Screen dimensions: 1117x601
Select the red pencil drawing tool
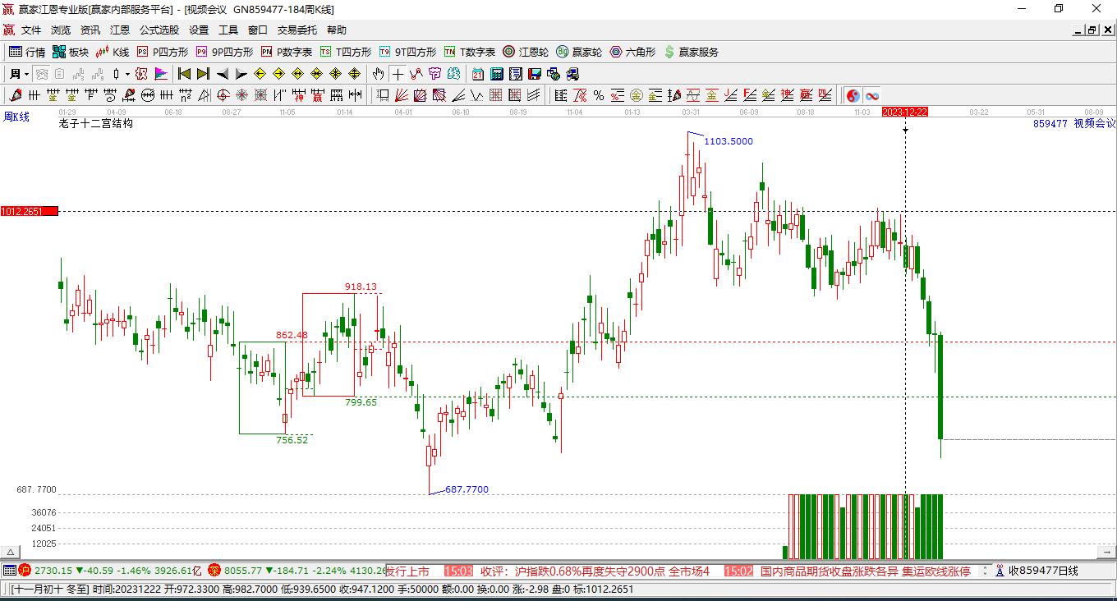click(16, 95)
